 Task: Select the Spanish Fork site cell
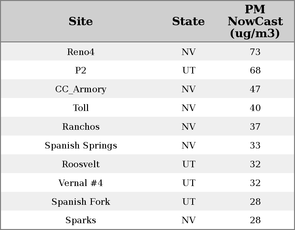coord(81,202)
